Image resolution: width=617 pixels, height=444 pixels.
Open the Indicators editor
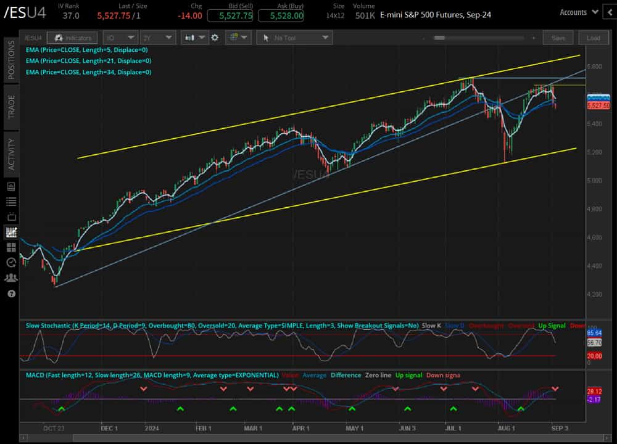[72, 38]
